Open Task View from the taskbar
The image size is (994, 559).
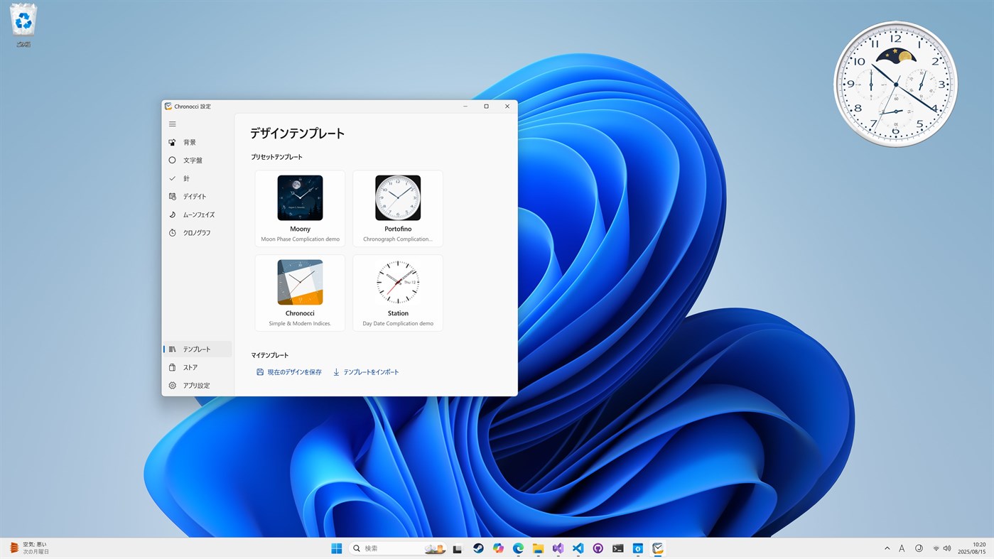tap(458, 548)
